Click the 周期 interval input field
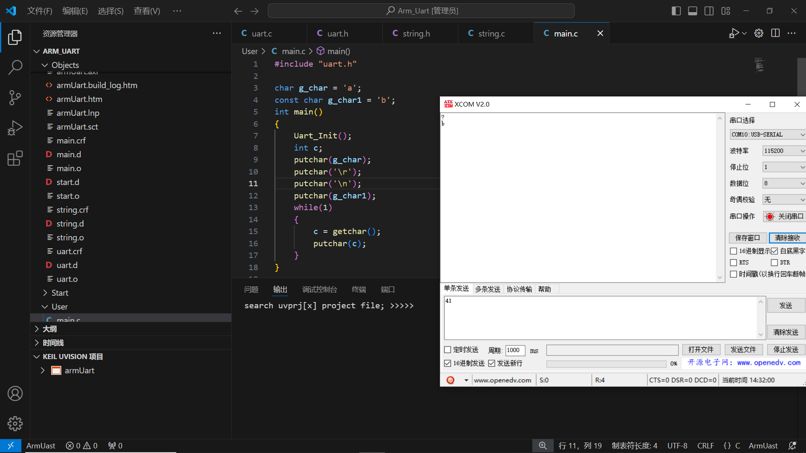The height and width of the screenshot is (453, 806). coord(515,350)
